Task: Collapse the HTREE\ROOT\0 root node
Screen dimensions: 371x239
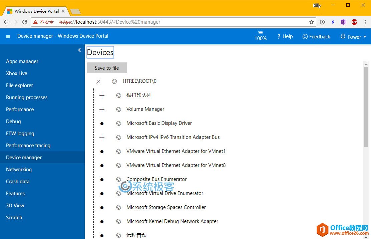Action: pyautogui.click(x=98, y=81)
